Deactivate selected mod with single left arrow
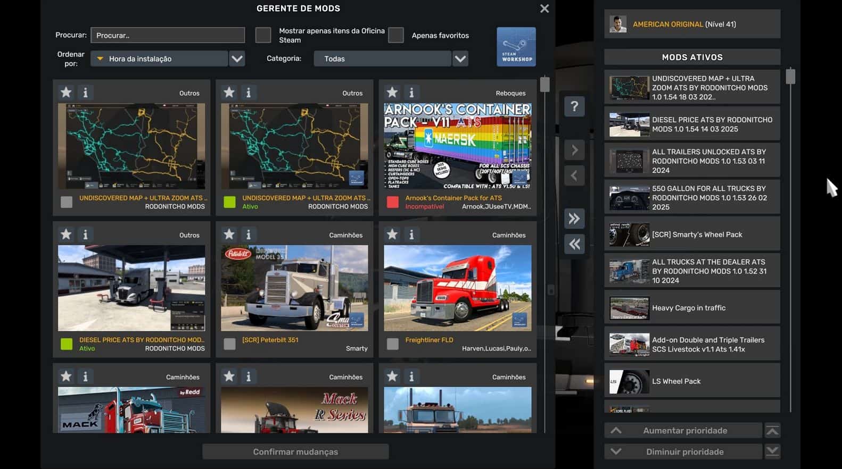Screen dimensions: 842x469 (x=574, y=176)
